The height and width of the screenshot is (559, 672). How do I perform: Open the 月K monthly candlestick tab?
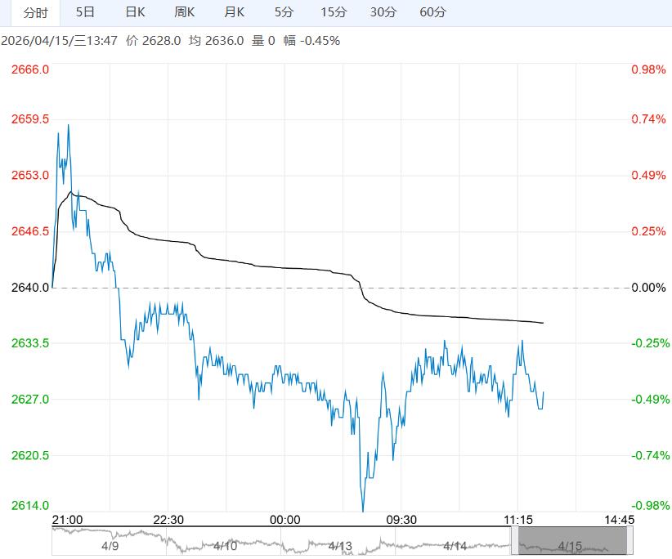coord(235,12)
